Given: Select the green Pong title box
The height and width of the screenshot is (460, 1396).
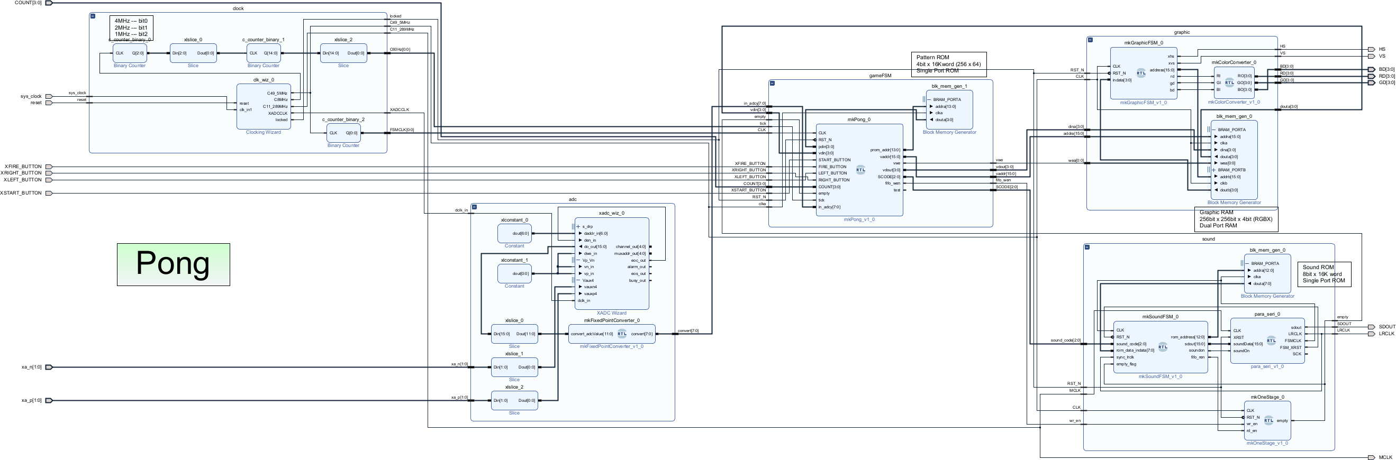Looking at the screenshot, I should tap(174, 265).
